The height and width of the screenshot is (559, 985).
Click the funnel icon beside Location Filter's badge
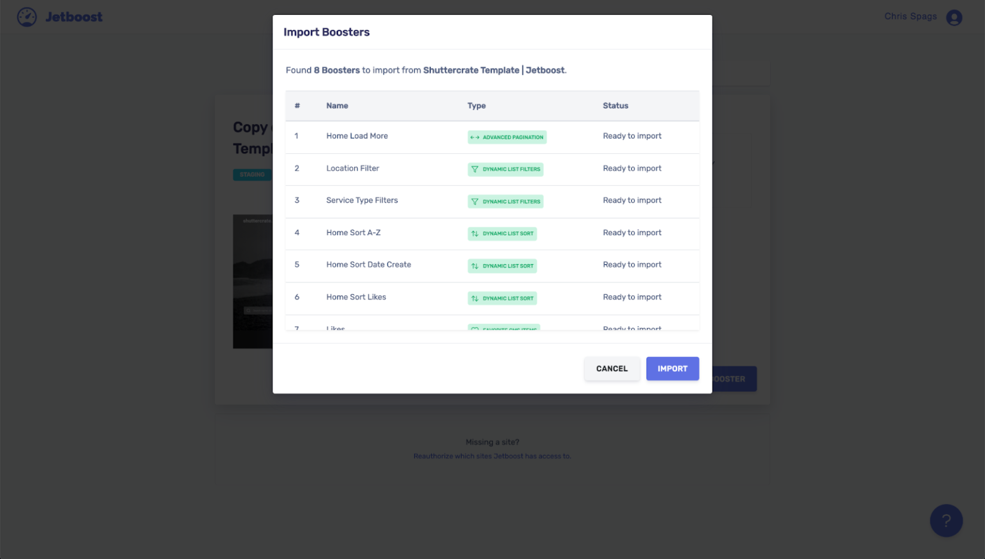(474, 169)
